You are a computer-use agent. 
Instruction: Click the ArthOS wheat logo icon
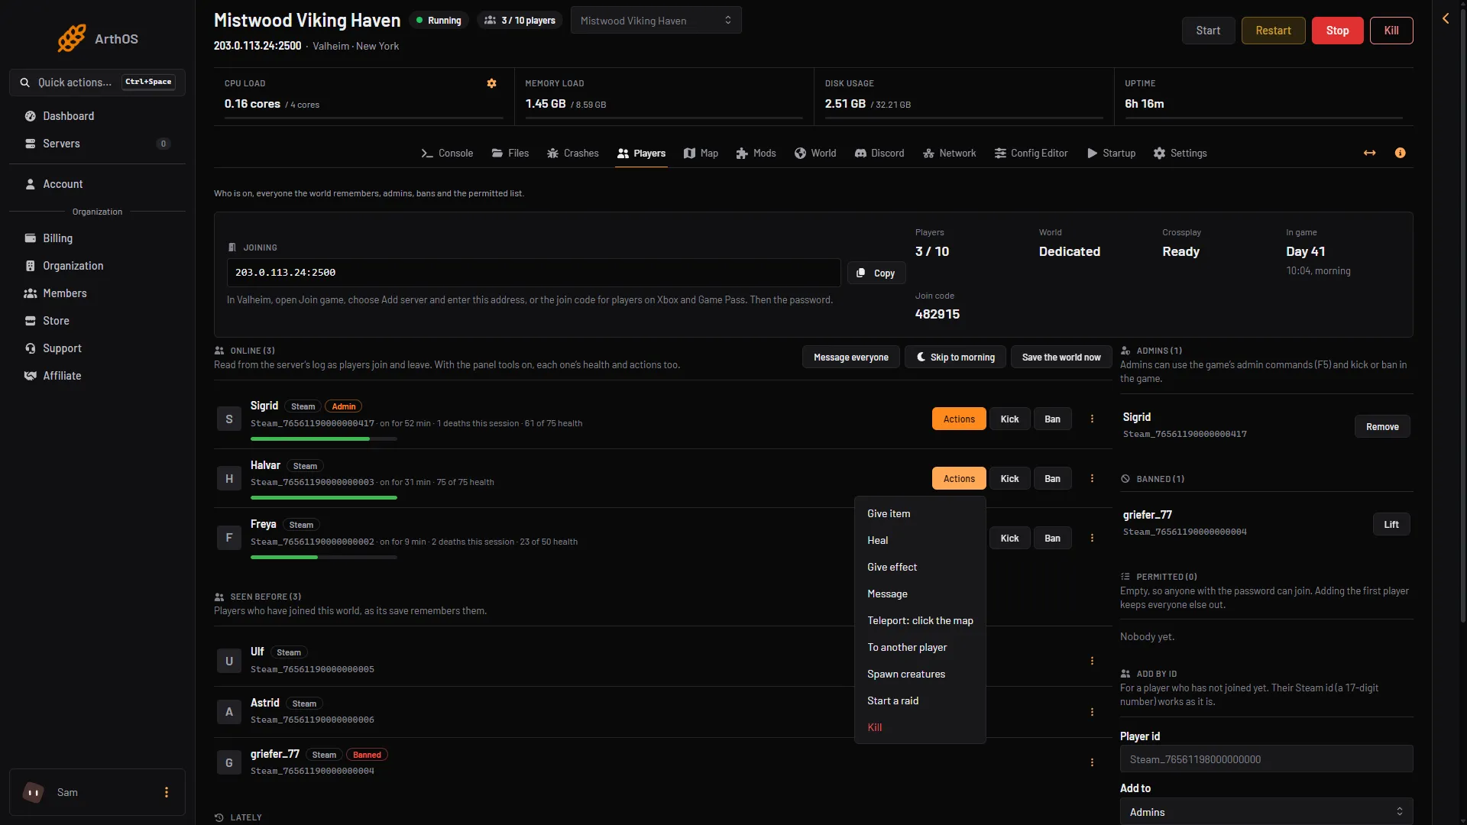tap(72, 38)
